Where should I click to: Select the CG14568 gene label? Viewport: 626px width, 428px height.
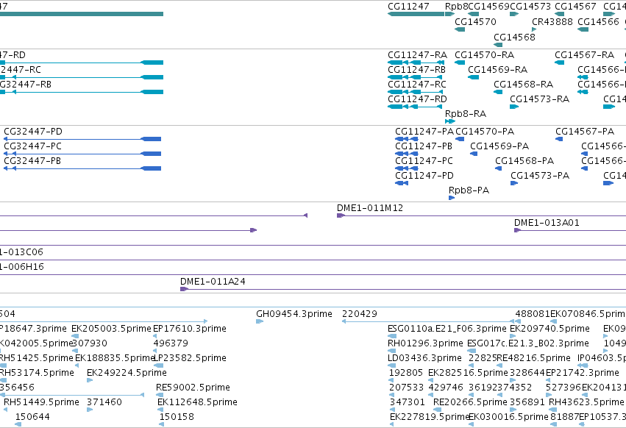click(x=514, y=37)
